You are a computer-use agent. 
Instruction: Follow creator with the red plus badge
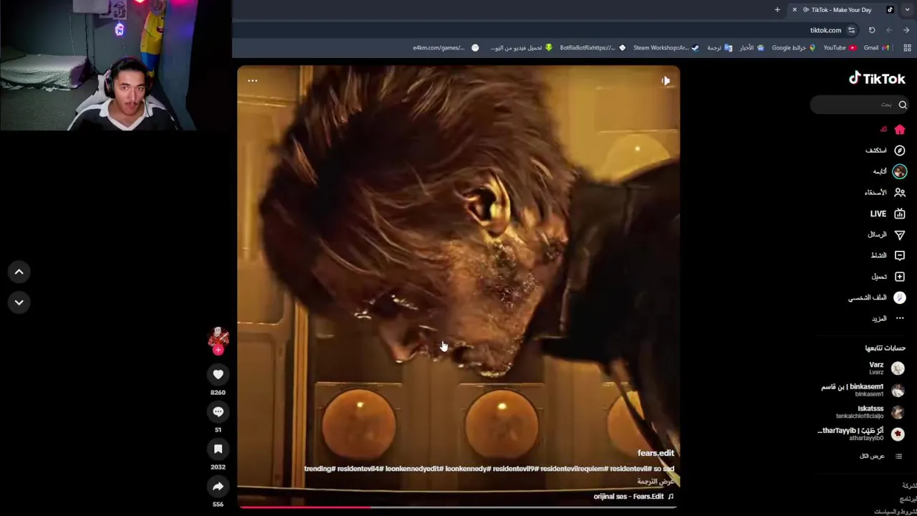tap(218, 350)
